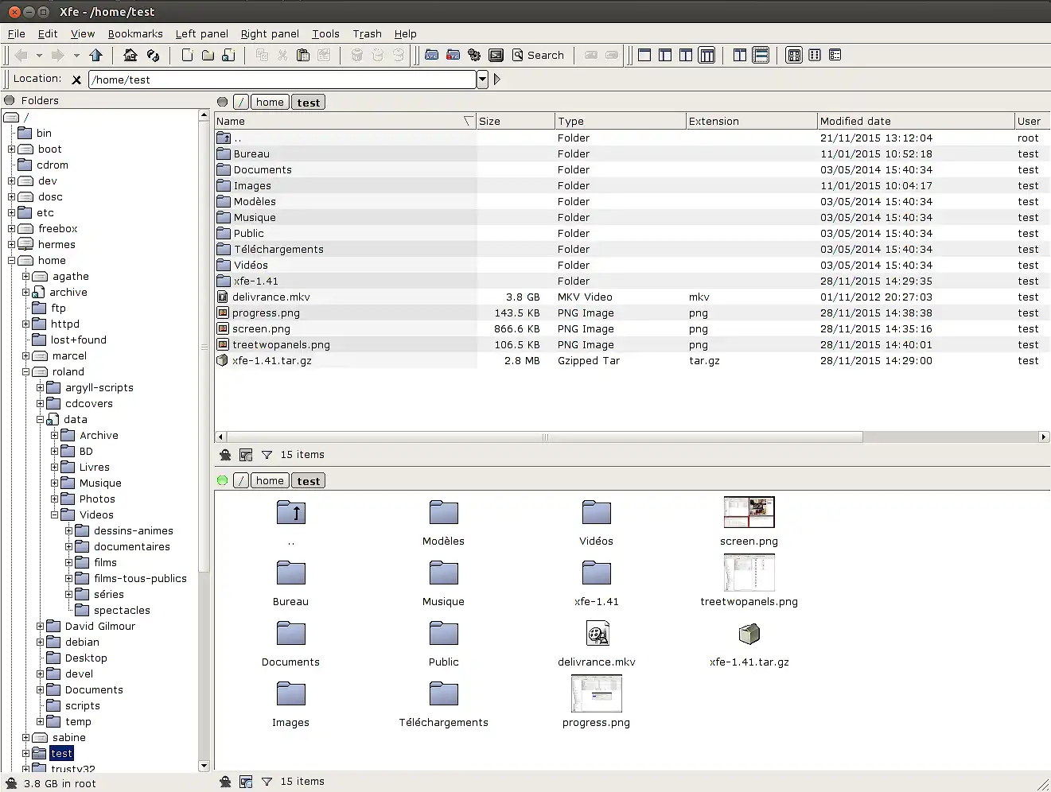
Task: Open the terminal from the toolbar
Action: click(x=496, y=55)
